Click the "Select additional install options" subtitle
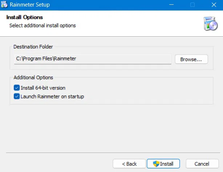The width and height of the screenshot is (223, 172). tap(42, 25)
